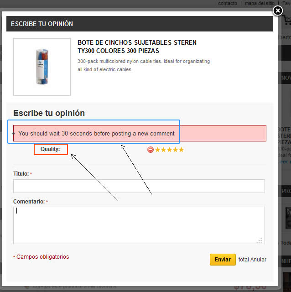Select the fifth star of the Quality rating

coord(182,150)
